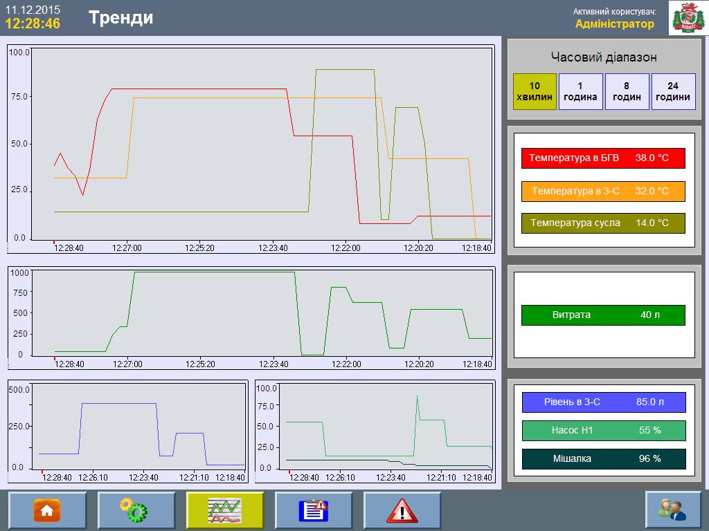Click the blue Рівень в З-С legend
This screenshot has height=531, width=709.
[x=603, y=402]
